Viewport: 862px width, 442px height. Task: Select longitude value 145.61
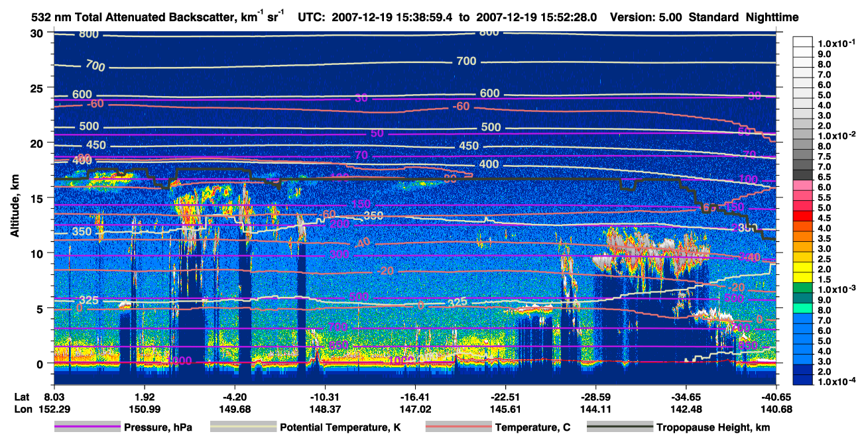coord(505,409)
